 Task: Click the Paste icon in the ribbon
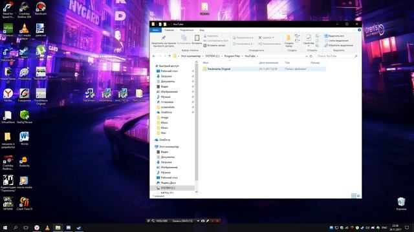(197, 38)
